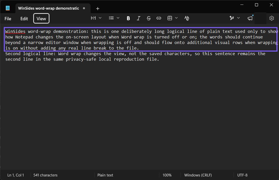Add a new tab with plus button
This screenshot has width=279, height=180.
point(97,9)
